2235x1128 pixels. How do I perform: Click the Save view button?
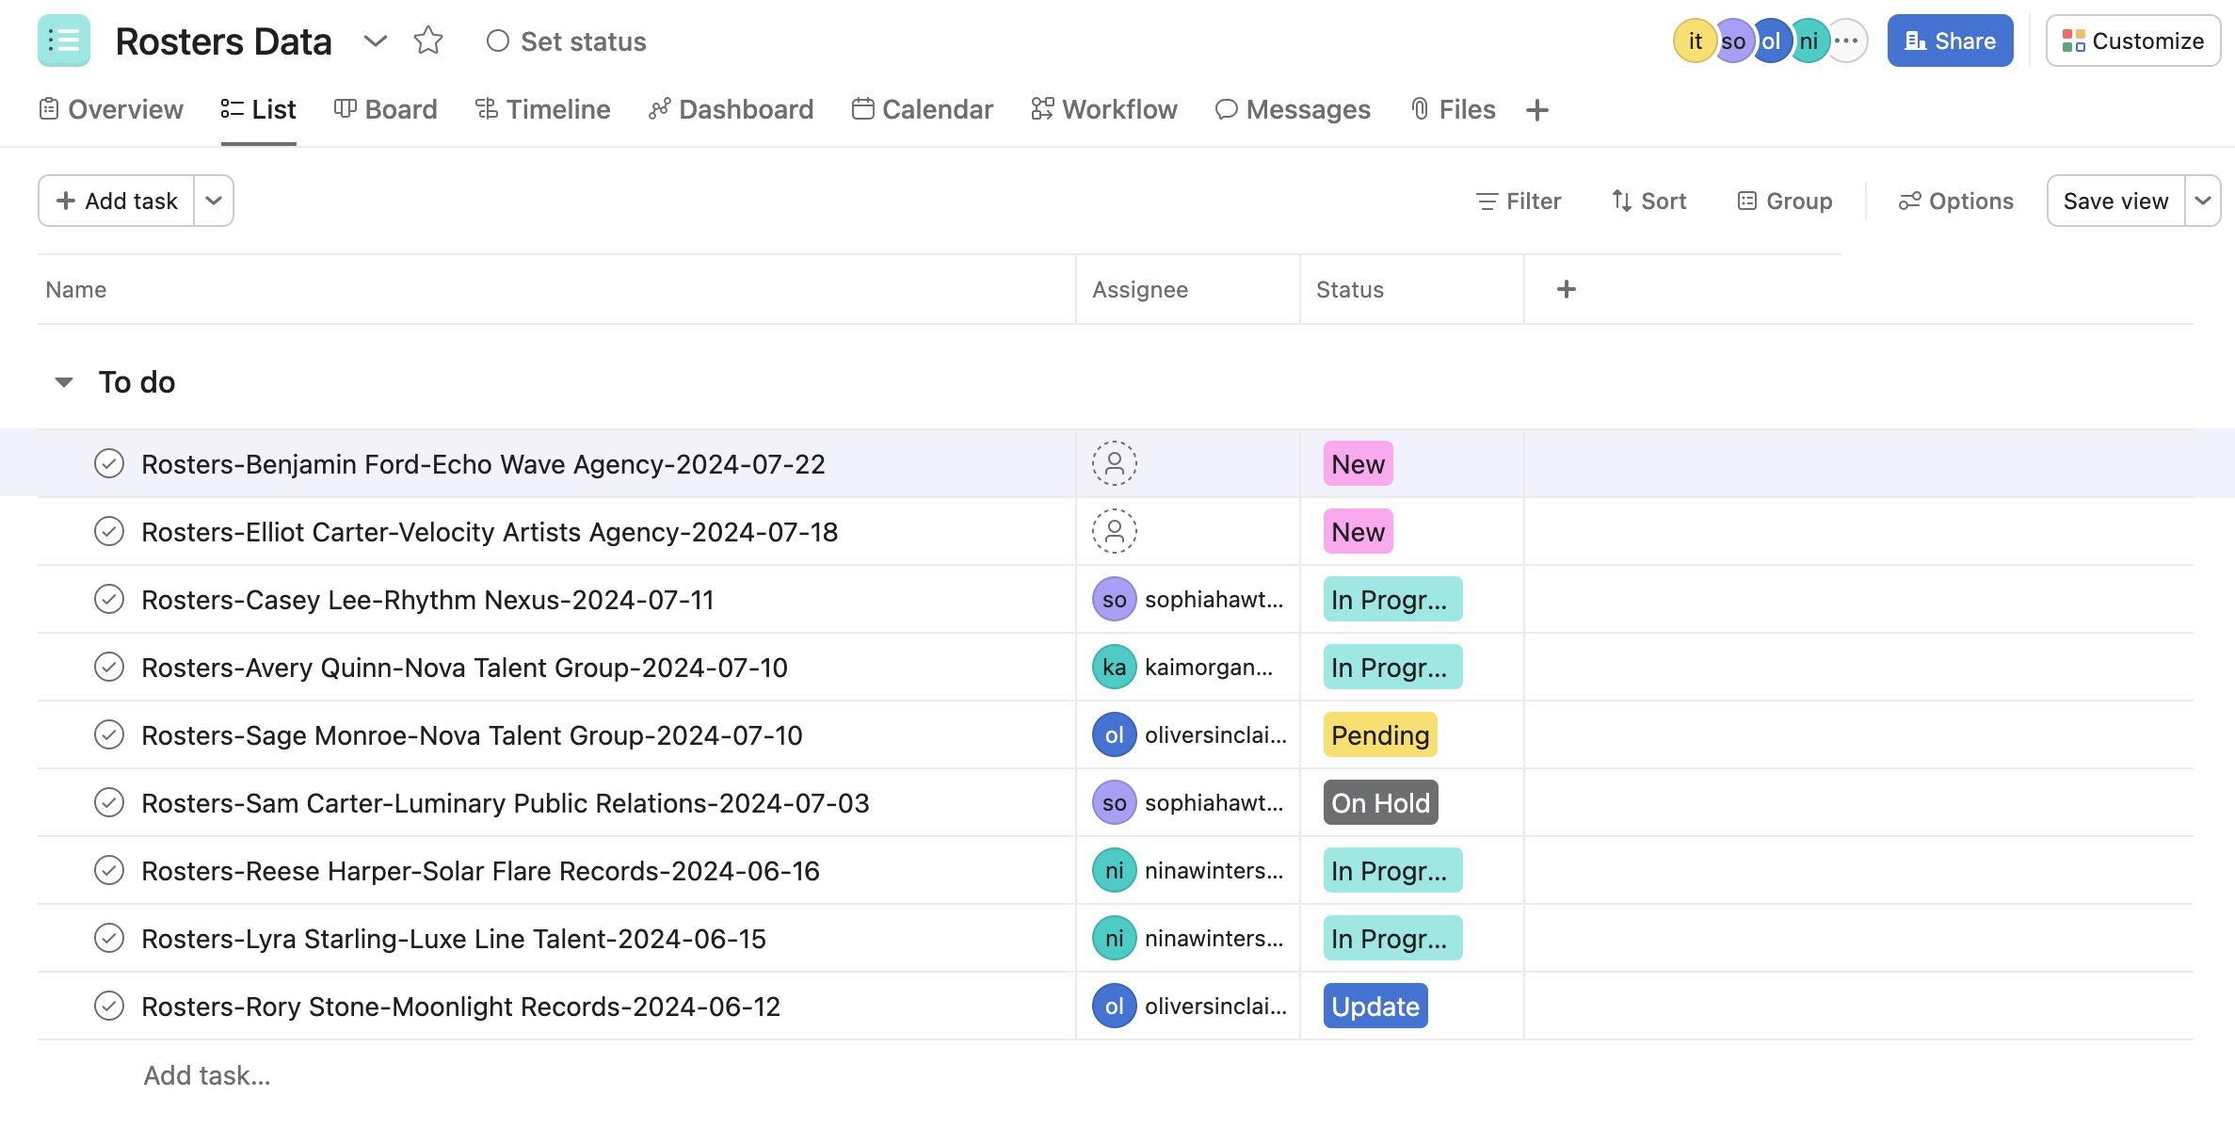tap(2114, 201)
